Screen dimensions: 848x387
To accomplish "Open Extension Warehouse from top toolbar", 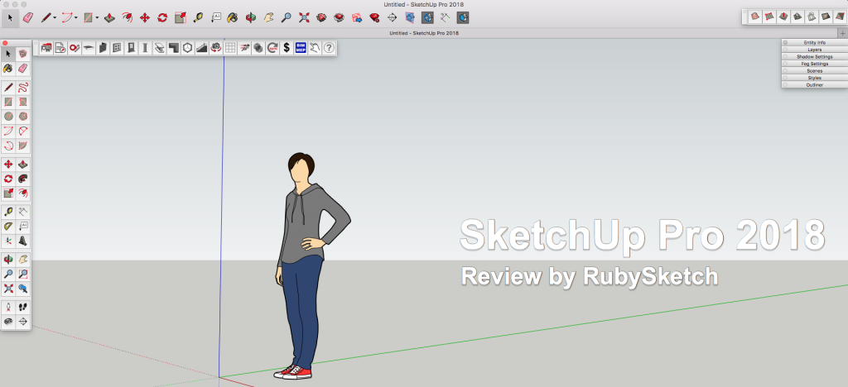I will (339, 17).
